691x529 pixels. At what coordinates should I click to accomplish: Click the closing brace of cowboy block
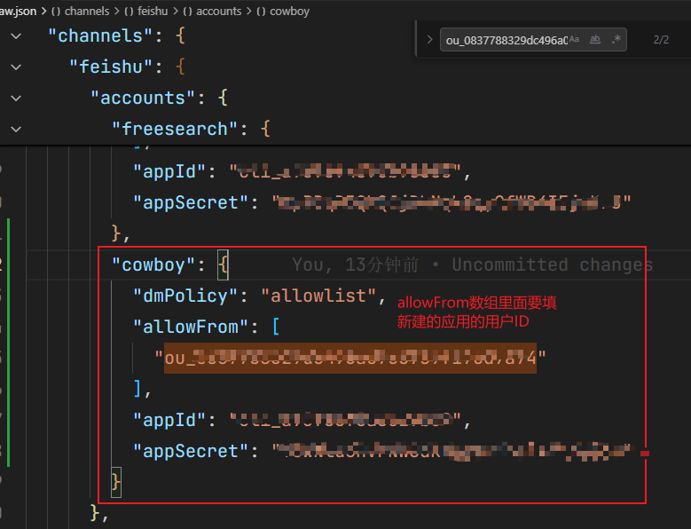click(x=116, y=482)
